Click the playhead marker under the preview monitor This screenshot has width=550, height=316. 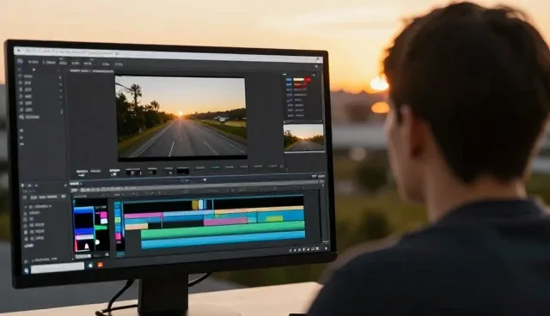coord(205,179)
